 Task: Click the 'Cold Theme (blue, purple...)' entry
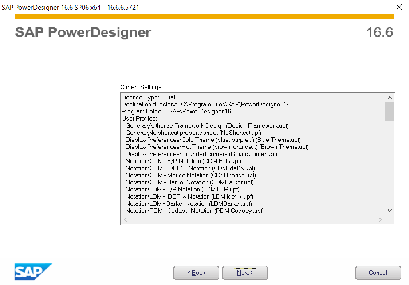tap(213, 140)
